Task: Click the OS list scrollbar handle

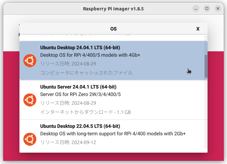Action: tap(206, 66)
